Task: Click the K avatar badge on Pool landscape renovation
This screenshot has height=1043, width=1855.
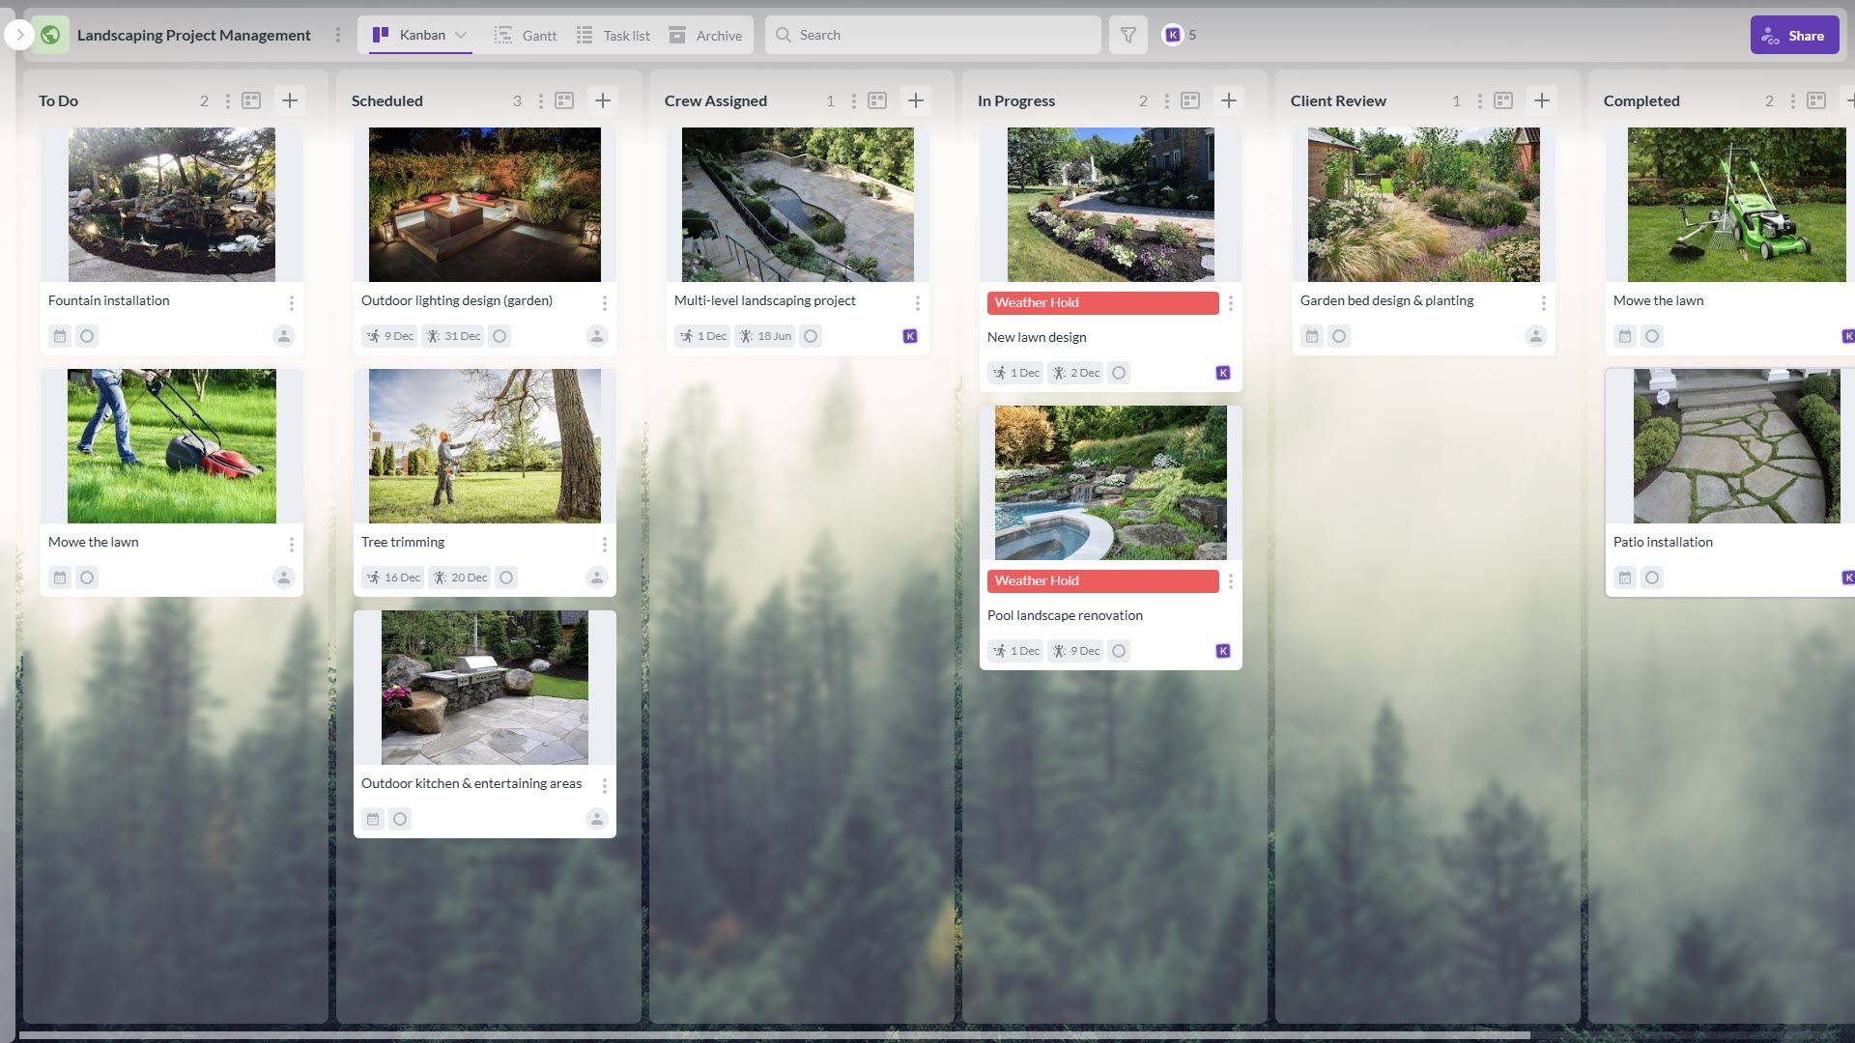Action: click(x=1222, y=650)
